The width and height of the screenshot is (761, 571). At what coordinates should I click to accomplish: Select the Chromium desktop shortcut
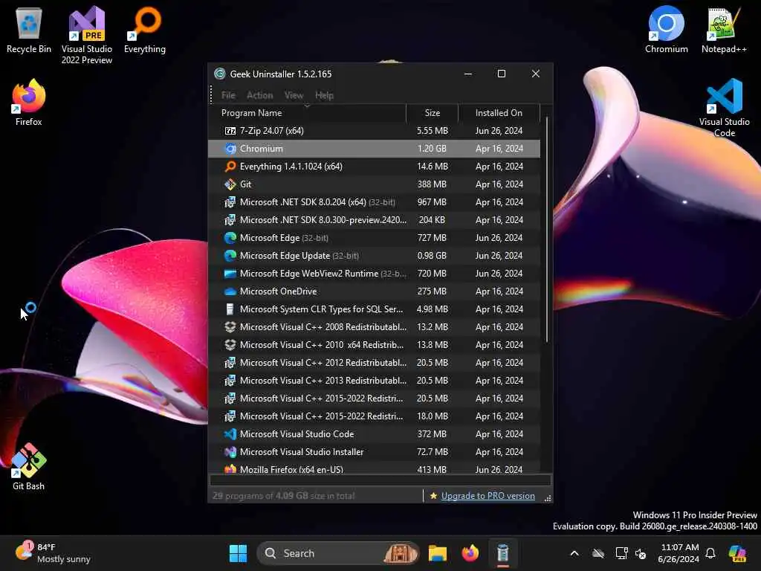pos(667,30)
